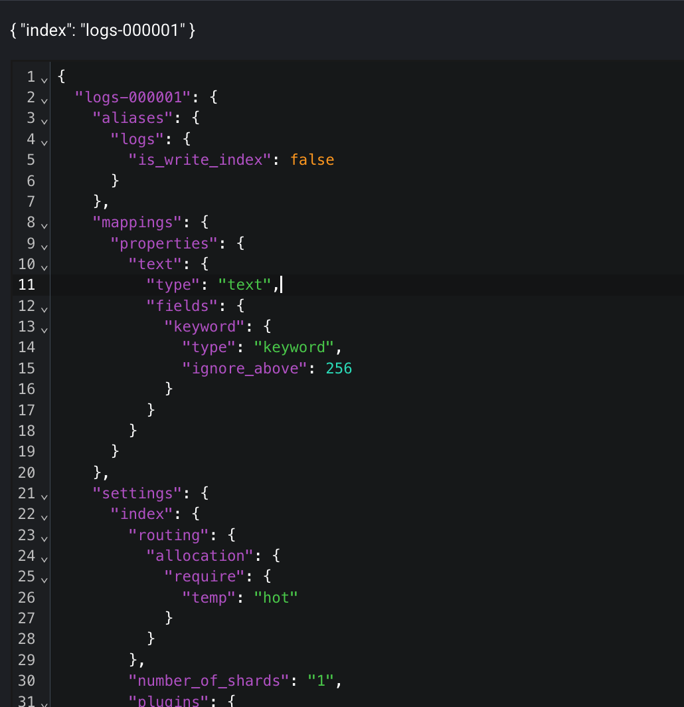Collapse the "settings" fold arrow on line 21
This screenshot has height=707, width=684.
(44, 497)
